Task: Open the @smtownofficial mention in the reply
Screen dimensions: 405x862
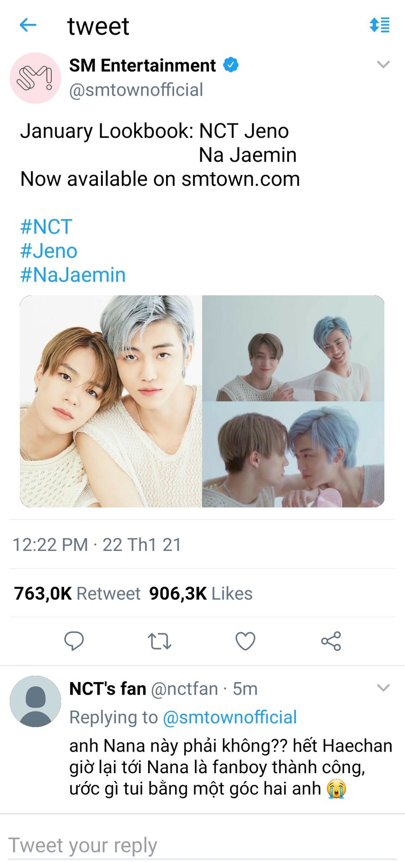Action: 229,717
